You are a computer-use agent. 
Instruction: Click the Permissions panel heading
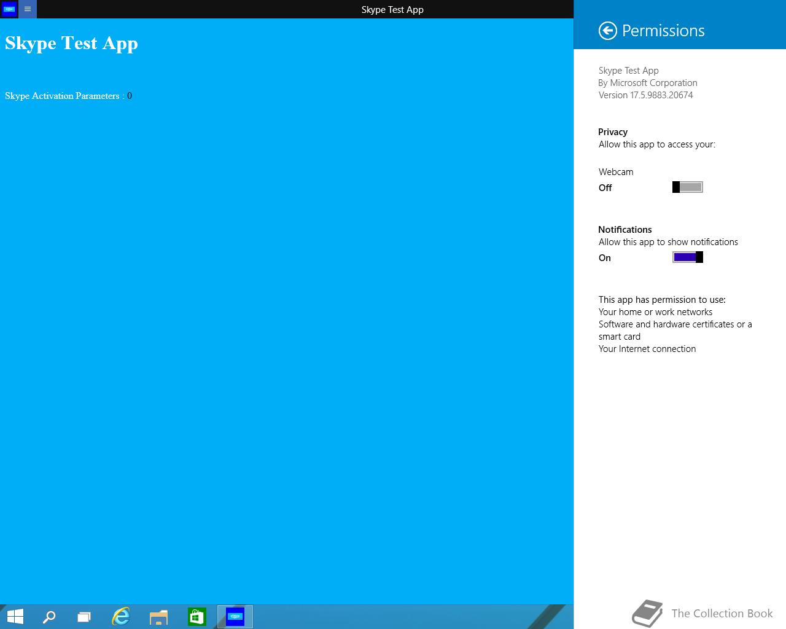663,31
